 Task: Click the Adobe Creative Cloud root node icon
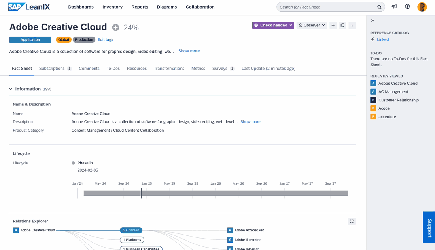pyautogui.click(x=16, y=230)
